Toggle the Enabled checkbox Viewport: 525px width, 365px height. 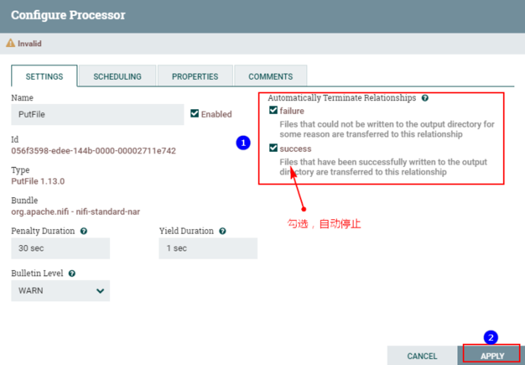(x=195, y=114)
